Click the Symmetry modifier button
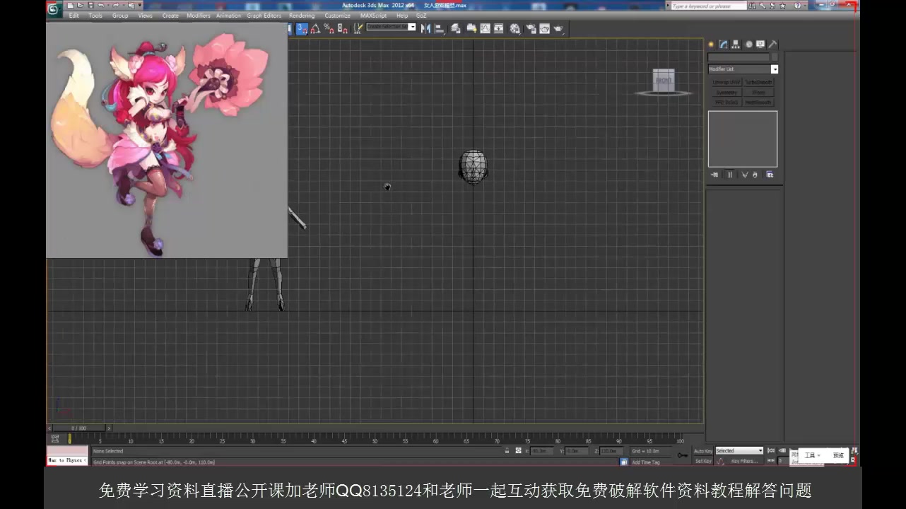This screenshot has height=509, width=906. [x=726, y=92]
